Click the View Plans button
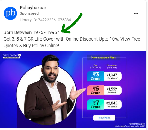148x130 pixels. pyautogui.click(x=104, y=118)
